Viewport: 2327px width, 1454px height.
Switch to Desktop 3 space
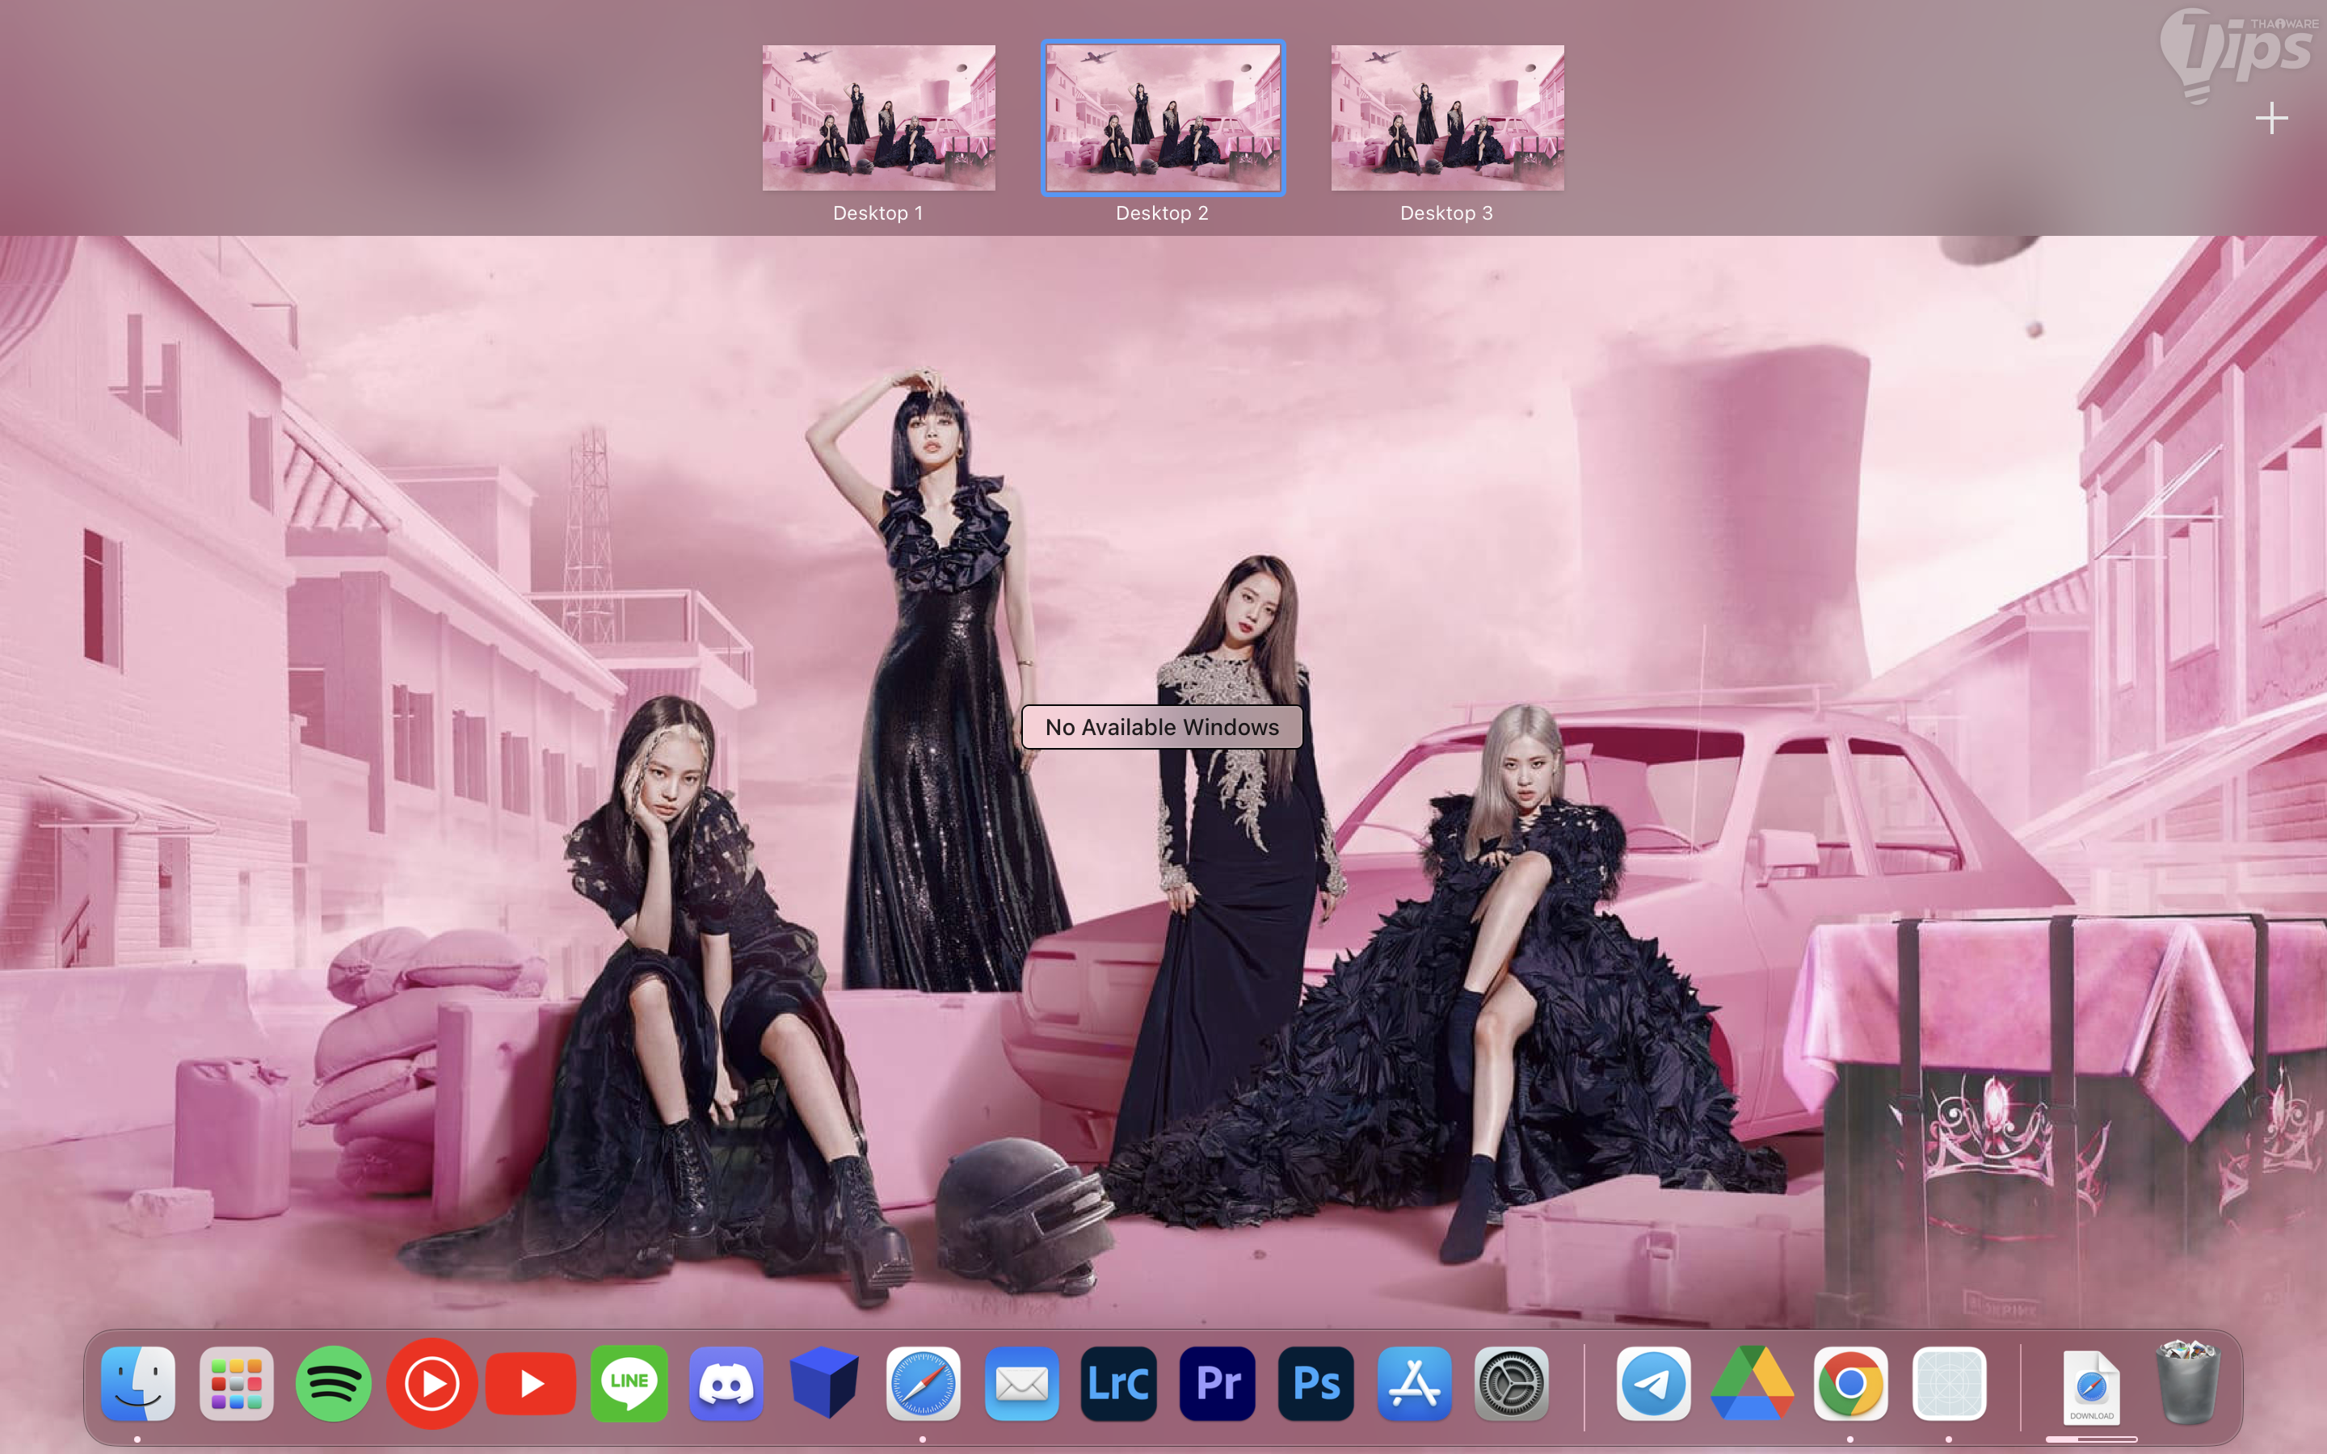1447,117
